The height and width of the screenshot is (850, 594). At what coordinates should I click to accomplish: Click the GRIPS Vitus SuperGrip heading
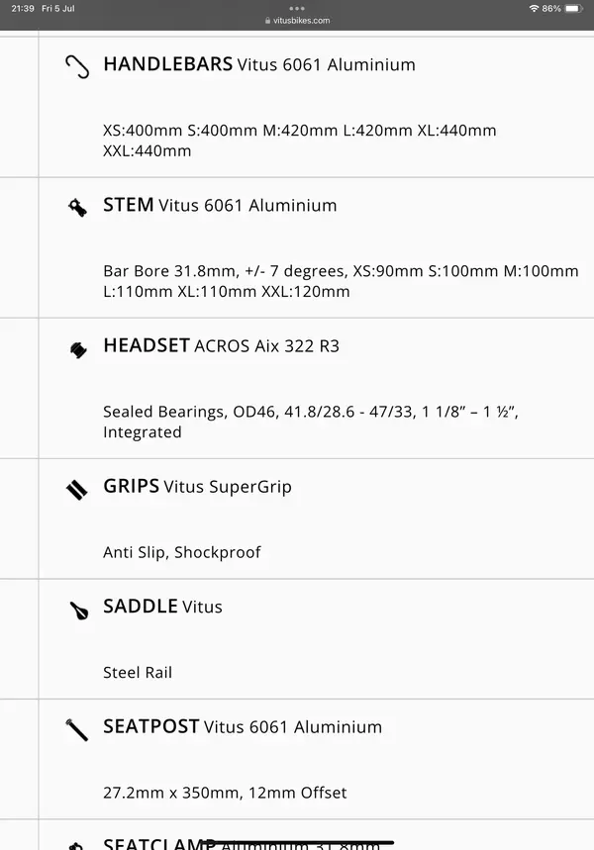(197, 486)
